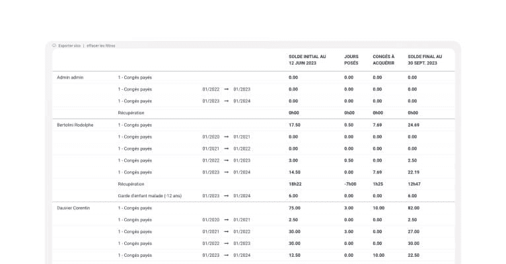Select Admin admin's Récupération row
The height and width of the screenshot is (264, 506).
(253, 113)
